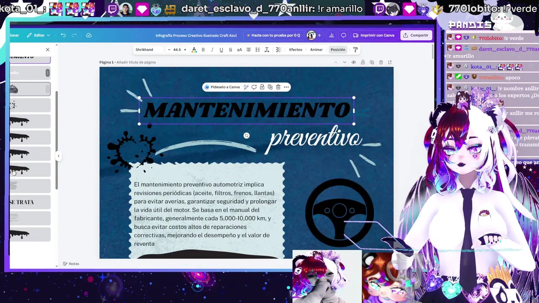Open the floating toolbar more options
The image size is (539, 303).
[x=286, y=87]
